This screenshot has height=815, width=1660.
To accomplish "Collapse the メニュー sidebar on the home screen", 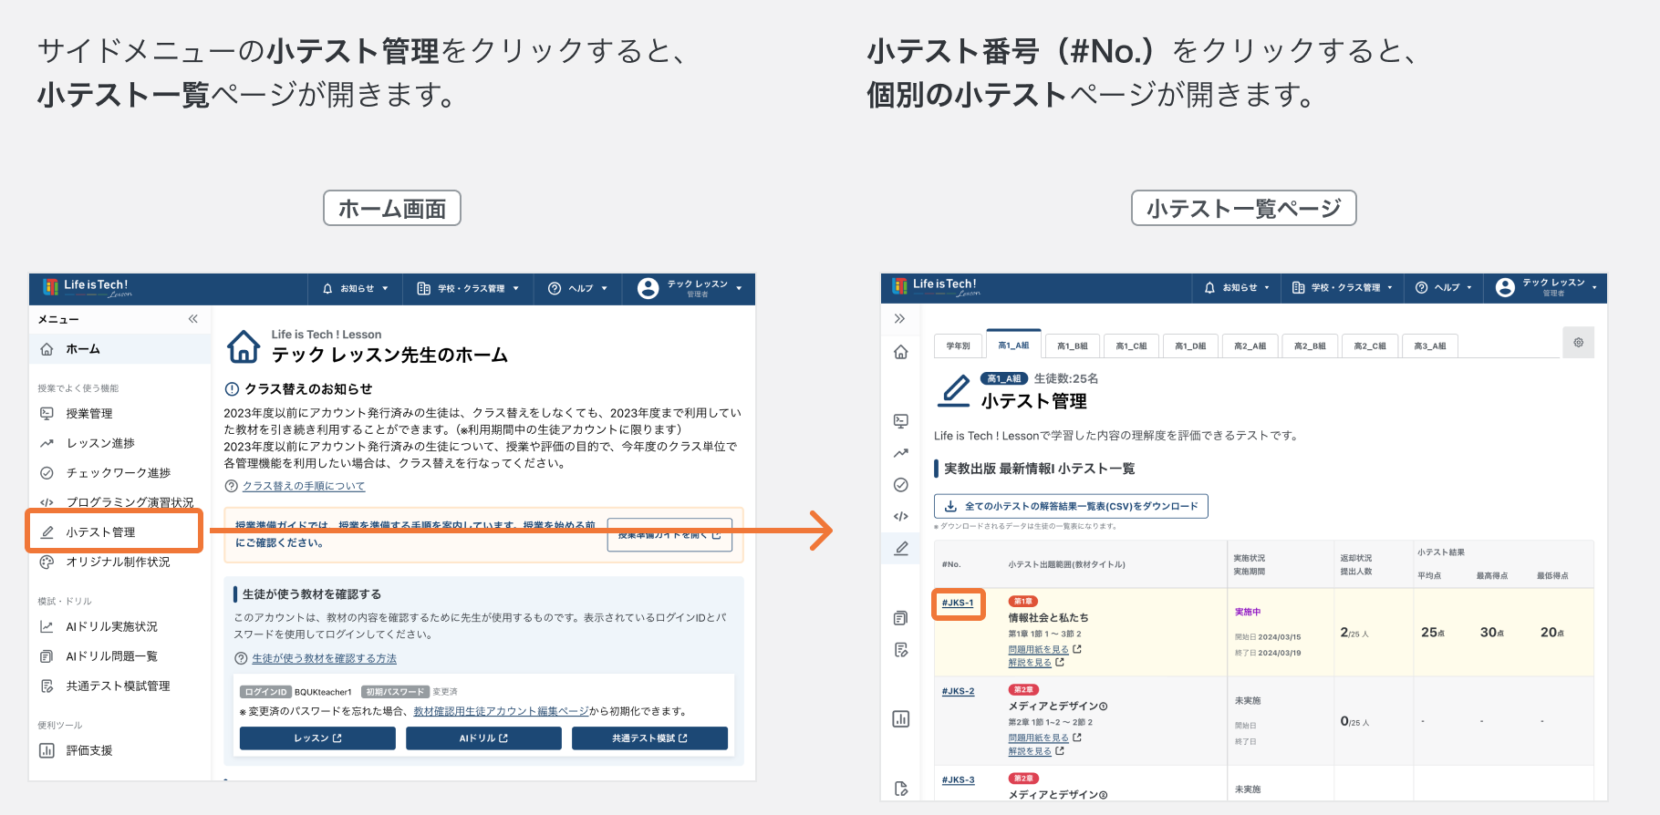I will click(x=192, y=318).
